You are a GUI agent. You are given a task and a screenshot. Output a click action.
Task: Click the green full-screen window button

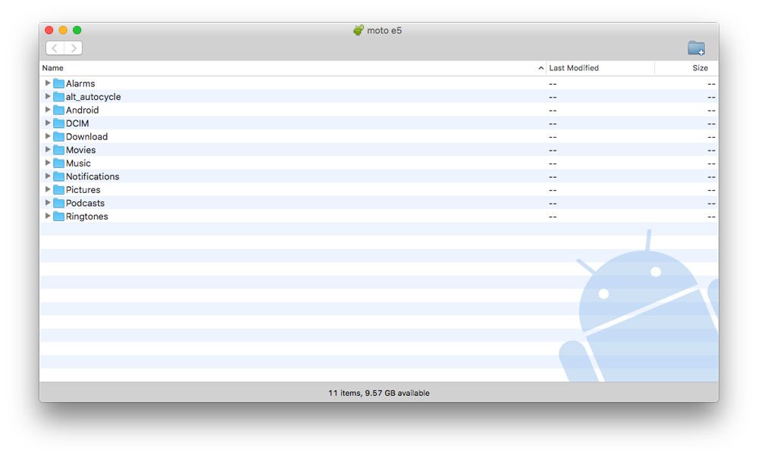[77, 30]
